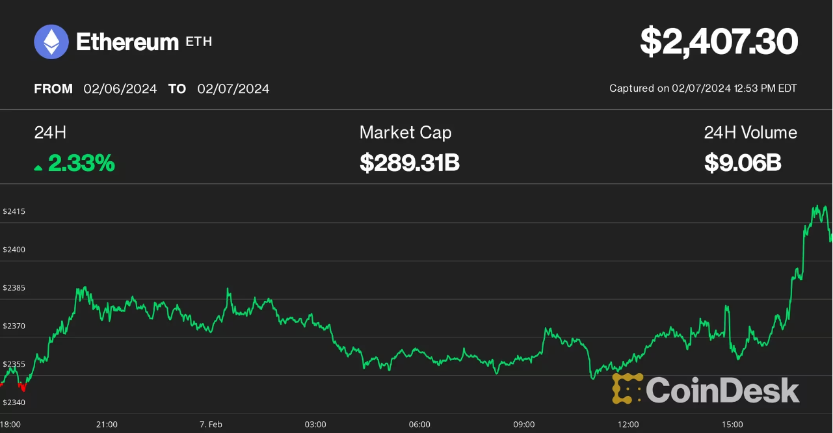Click the $2,407.30 current price
This screenshot has width=833, height=433.
[x=719, y=42]
